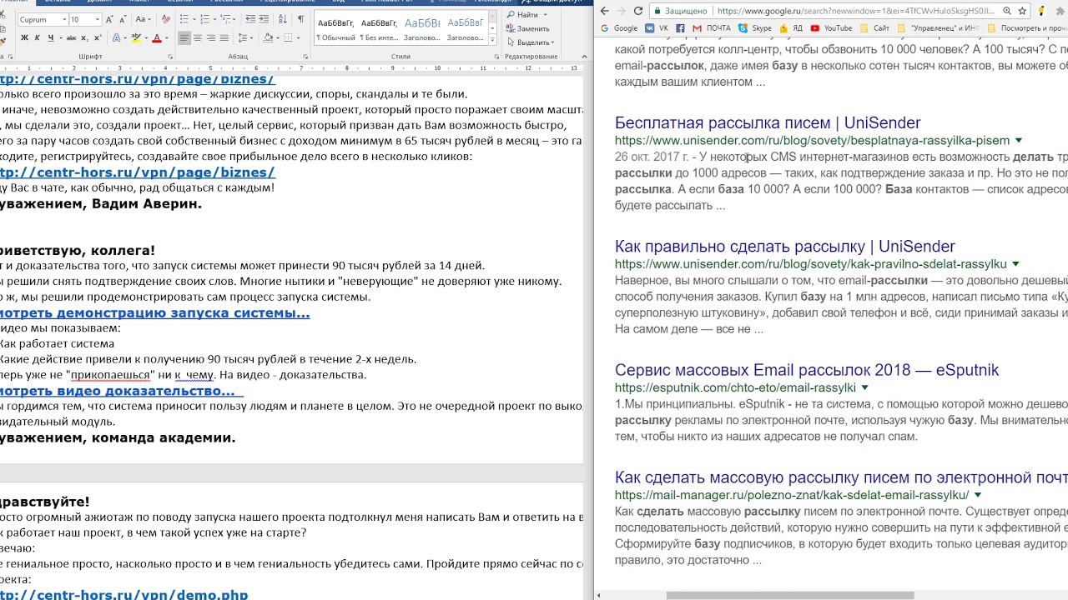The image size is (1068, 600).
Task: Open the YouTube bookmark
Action: (x=830, y=28)
